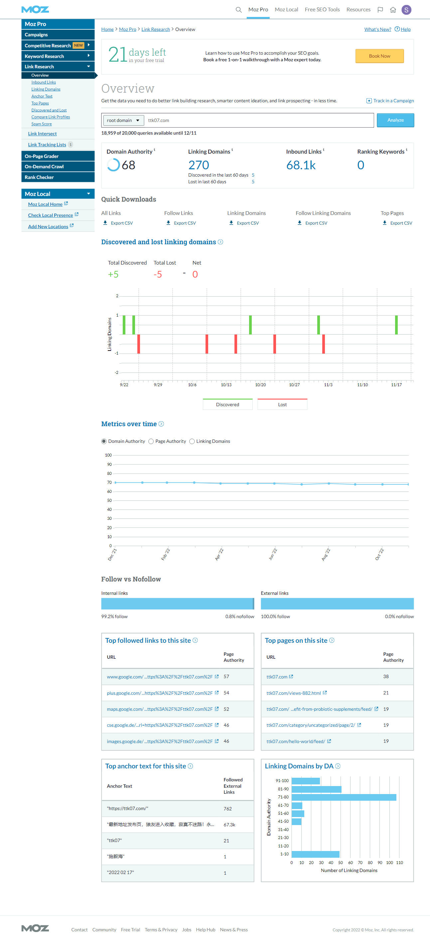Open the What's New? link
This screenshot has height=947, width=430.
[377, 29]
